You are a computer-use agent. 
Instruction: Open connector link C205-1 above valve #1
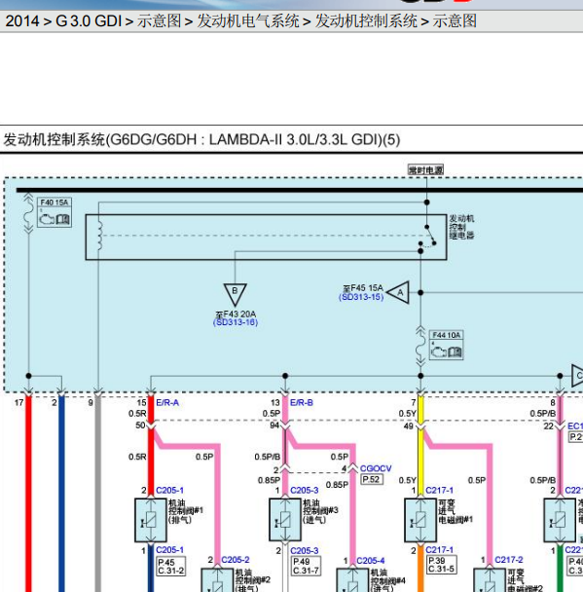click(x=169, y=490)
